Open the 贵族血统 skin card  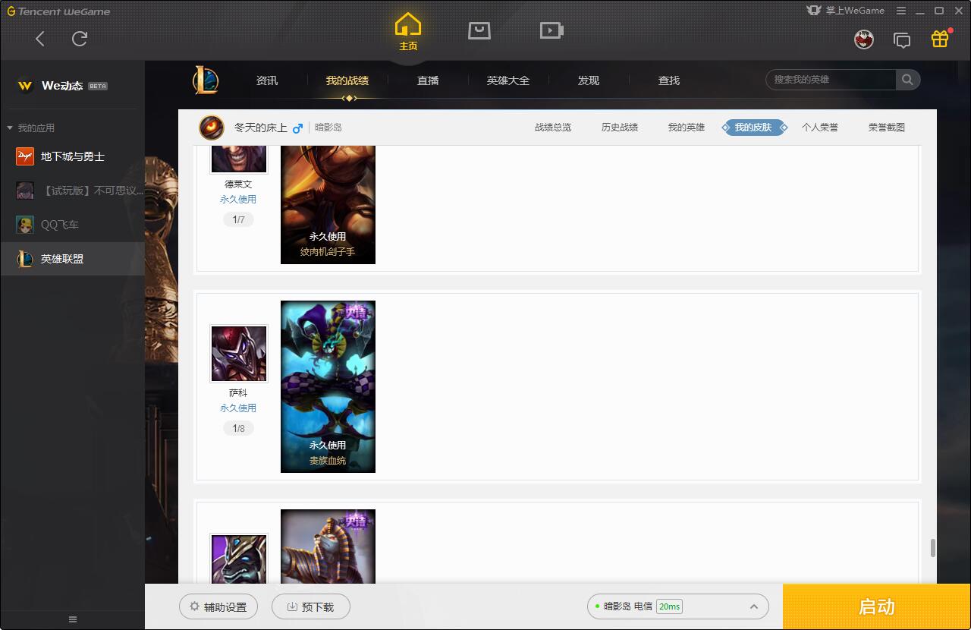pyautogui.click(x=328, y=386)
